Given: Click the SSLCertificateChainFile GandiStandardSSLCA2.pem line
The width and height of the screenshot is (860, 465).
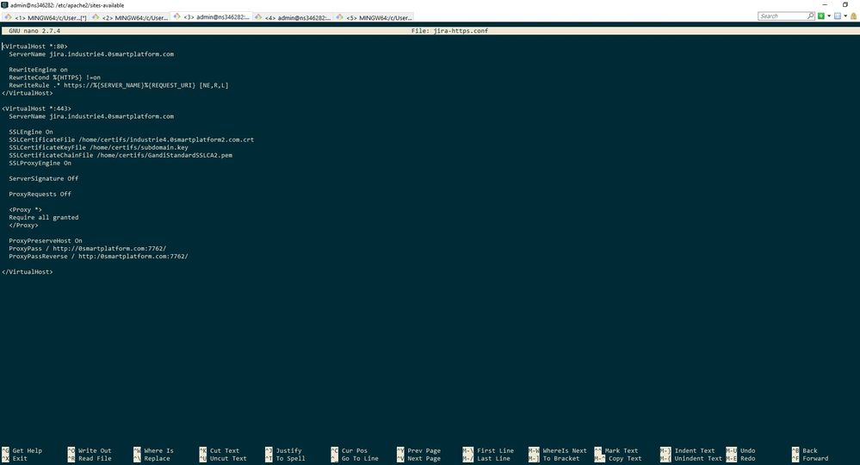Looking at the screenshot, I should [x=121, y=155].
